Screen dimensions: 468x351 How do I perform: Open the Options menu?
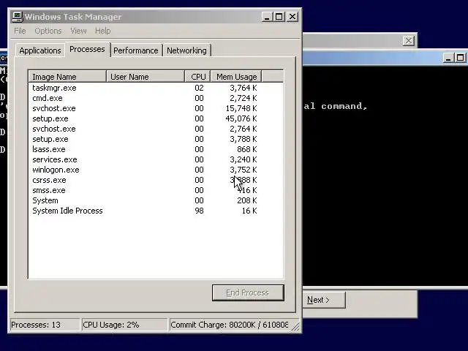(48, 31)
